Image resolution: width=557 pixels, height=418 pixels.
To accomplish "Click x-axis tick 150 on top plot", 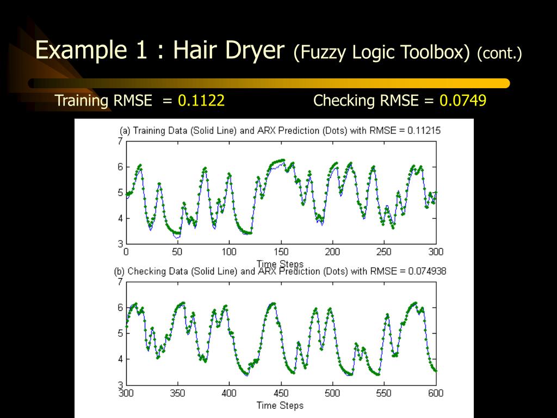I will coord(281,251).
